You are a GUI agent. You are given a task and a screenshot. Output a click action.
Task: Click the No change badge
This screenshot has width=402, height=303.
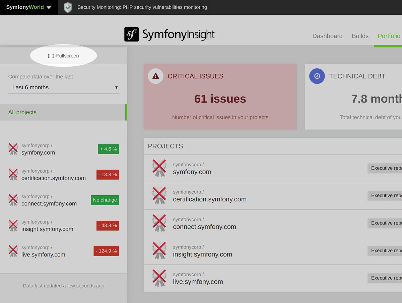105,200
